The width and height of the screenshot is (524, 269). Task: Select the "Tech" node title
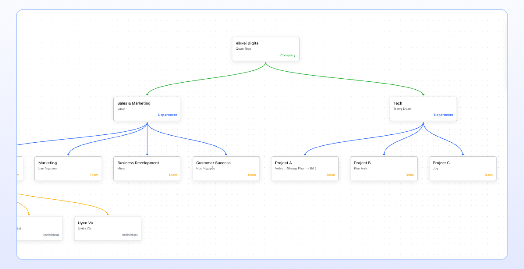tap(398, 103)
